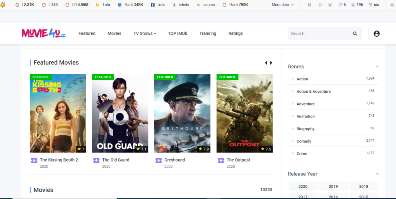Show next featured movies arrow
This screenshot has height=199, width=396.
pyautogui.click(x=271, y=63)
